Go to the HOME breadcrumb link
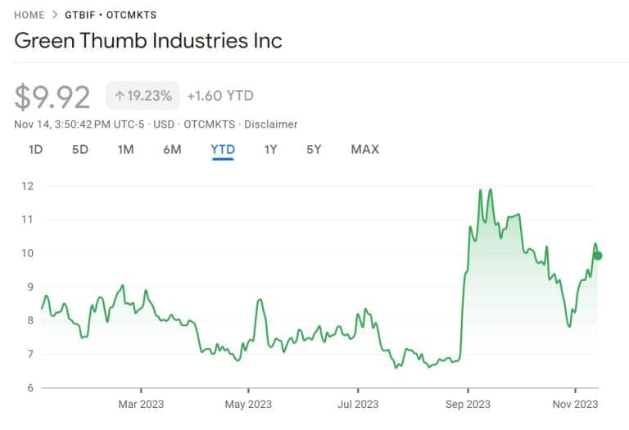The image size is (629, 430). tap(29, 16)
